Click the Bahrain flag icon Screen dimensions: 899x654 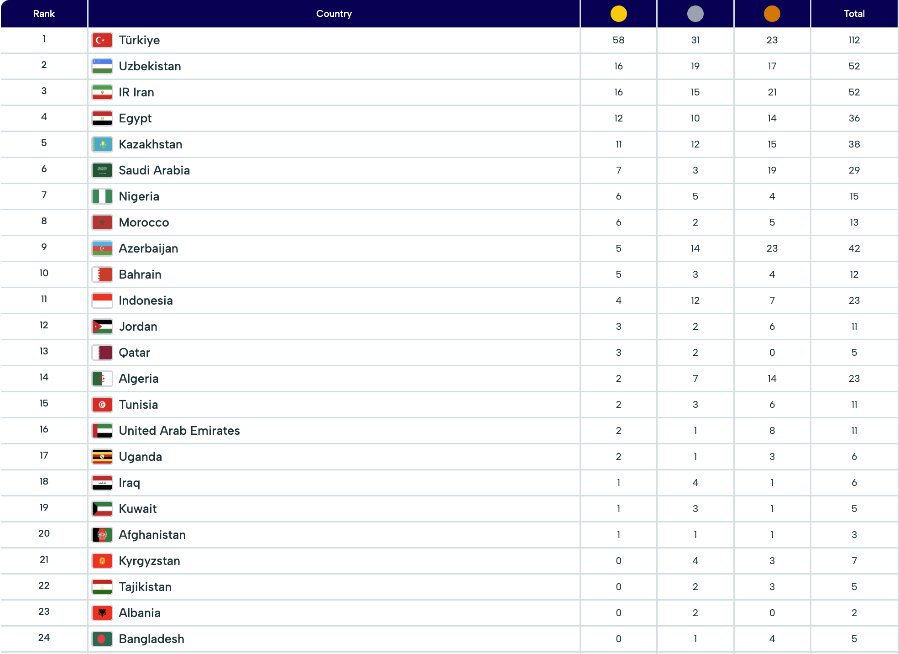pyautogui.click(x=102, y=274)
